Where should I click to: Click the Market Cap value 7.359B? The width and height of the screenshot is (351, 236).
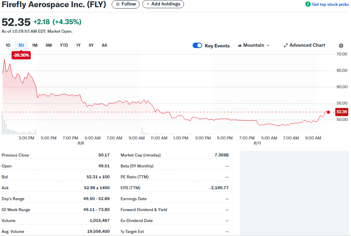(222, 155)
